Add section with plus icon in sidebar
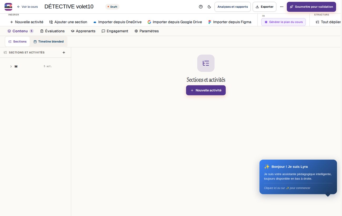This screenshot has height=216, width=342. [x=64, y=52]
